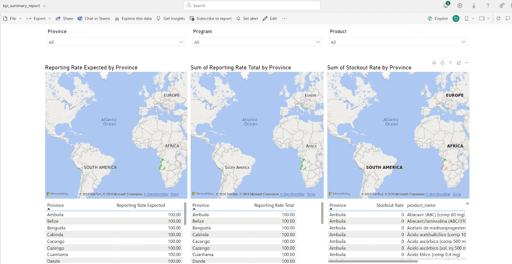This screenshot has height=264, width=512.
Task: Sort by Reporting Rate Total column header
Action: pos(274,205)
